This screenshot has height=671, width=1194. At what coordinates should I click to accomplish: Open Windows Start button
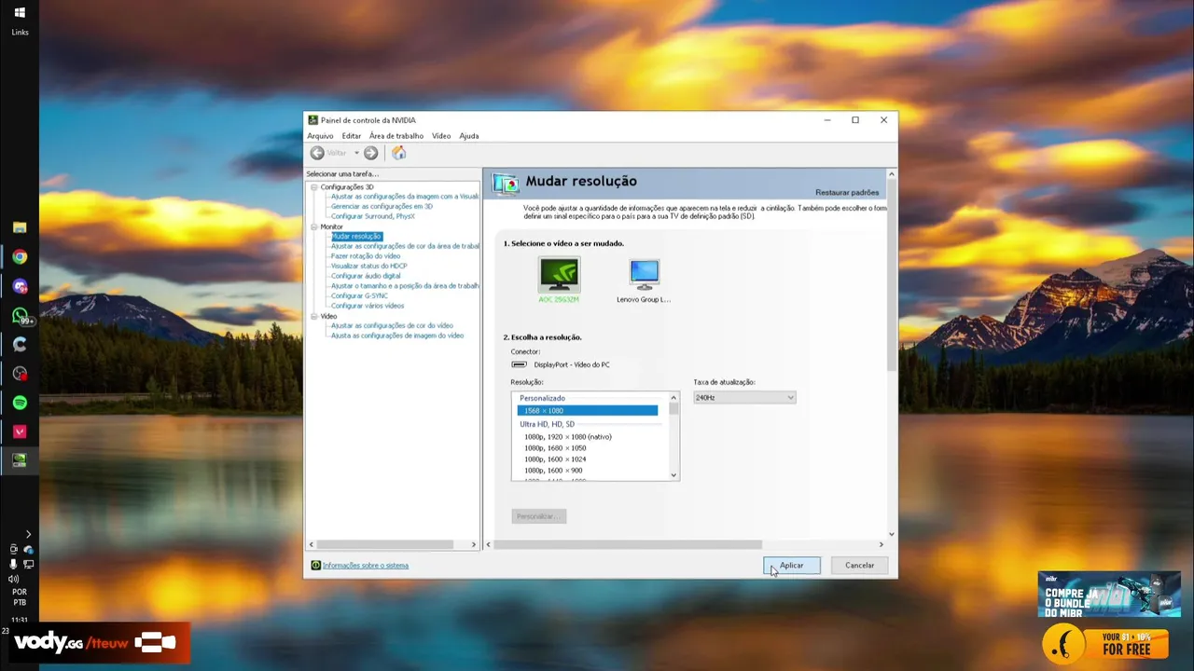20,13
